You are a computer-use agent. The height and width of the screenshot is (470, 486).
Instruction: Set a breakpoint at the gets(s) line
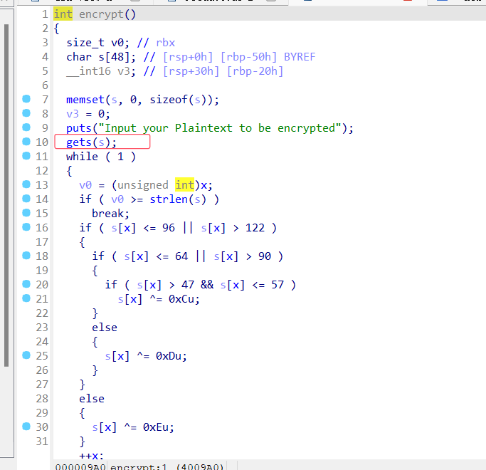26,142
